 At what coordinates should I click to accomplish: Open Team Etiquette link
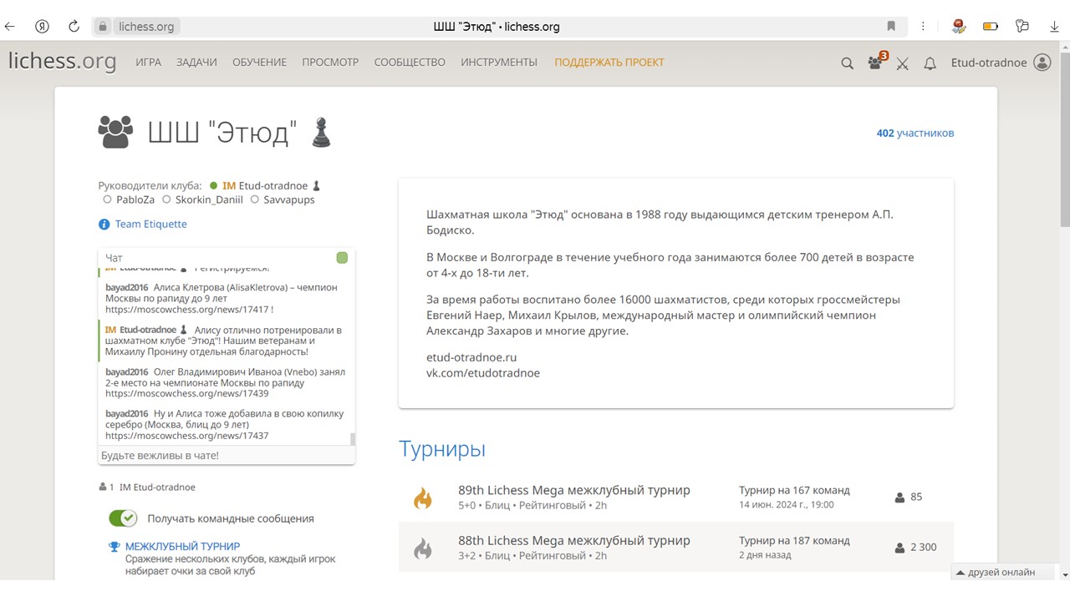pos(150,225)
